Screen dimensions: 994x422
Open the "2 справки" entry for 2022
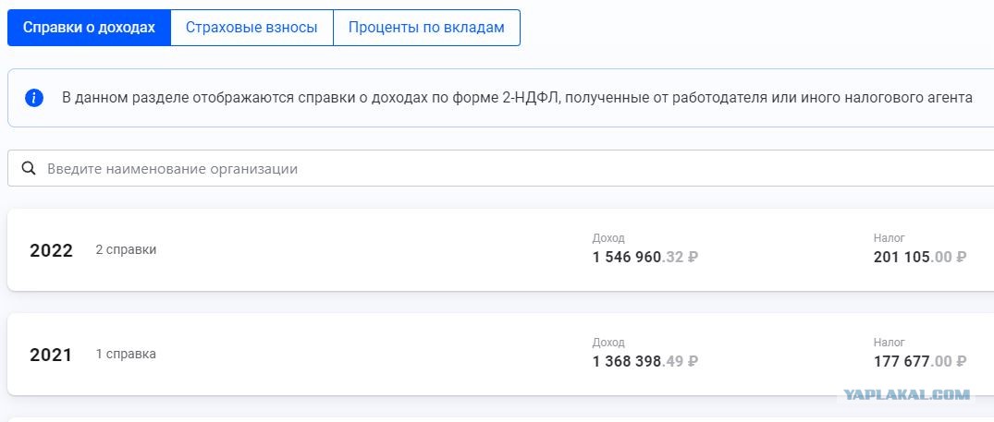(x=126, y=250)
